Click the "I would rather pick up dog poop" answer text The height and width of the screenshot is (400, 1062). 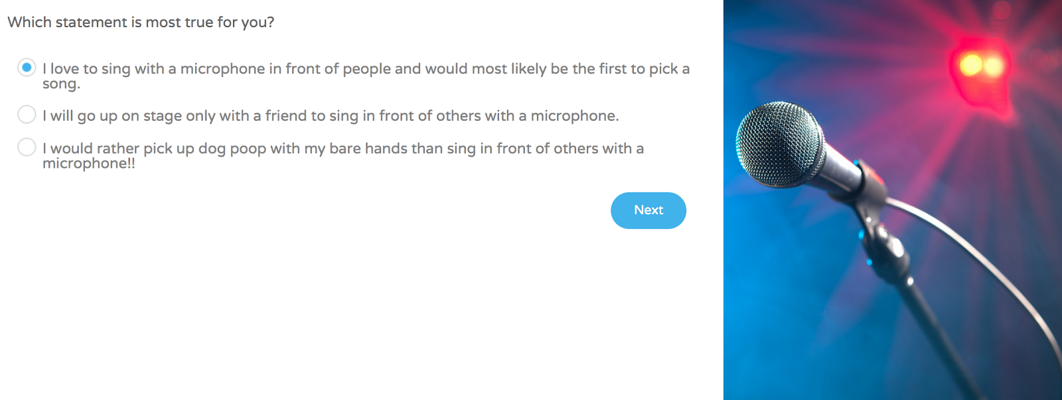click(x=343, y=155)
